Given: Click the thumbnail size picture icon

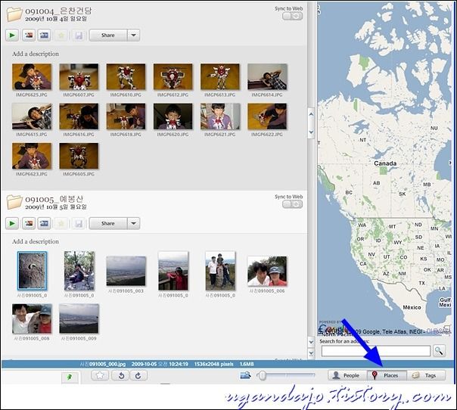Looking at the screenshot, I should (245, 375).
